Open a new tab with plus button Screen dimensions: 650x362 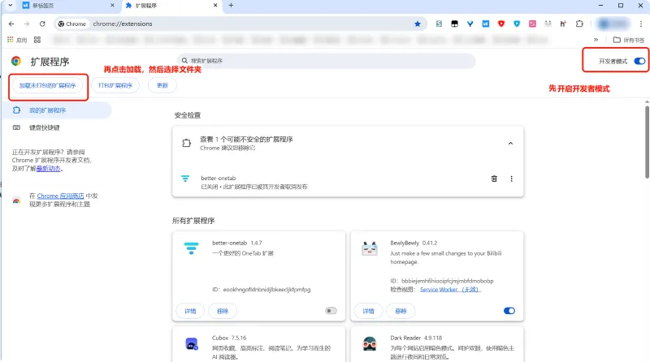(x=231, y=6)
